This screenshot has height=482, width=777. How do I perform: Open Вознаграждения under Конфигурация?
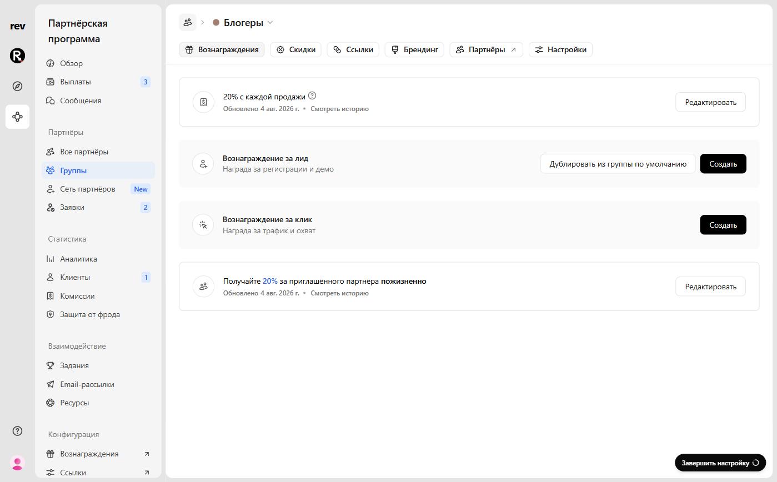click(x=98, y=454)
